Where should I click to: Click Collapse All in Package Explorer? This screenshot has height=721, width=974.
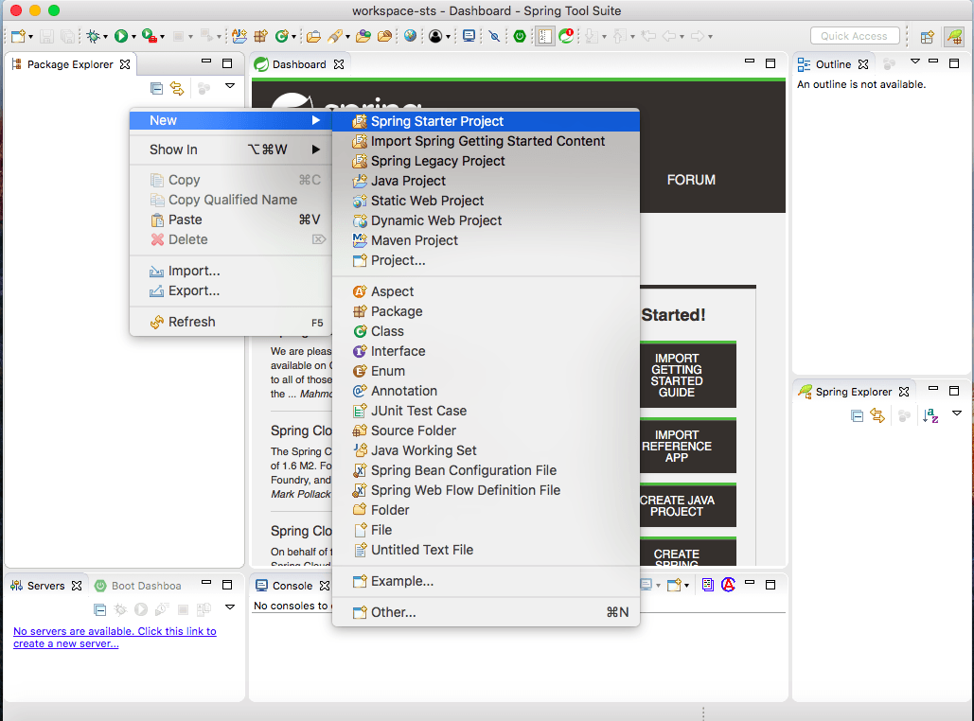156,88
